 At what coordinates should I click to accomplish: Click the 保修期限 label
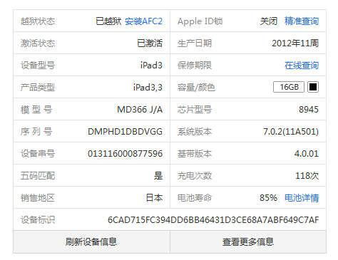click(195, 66)
